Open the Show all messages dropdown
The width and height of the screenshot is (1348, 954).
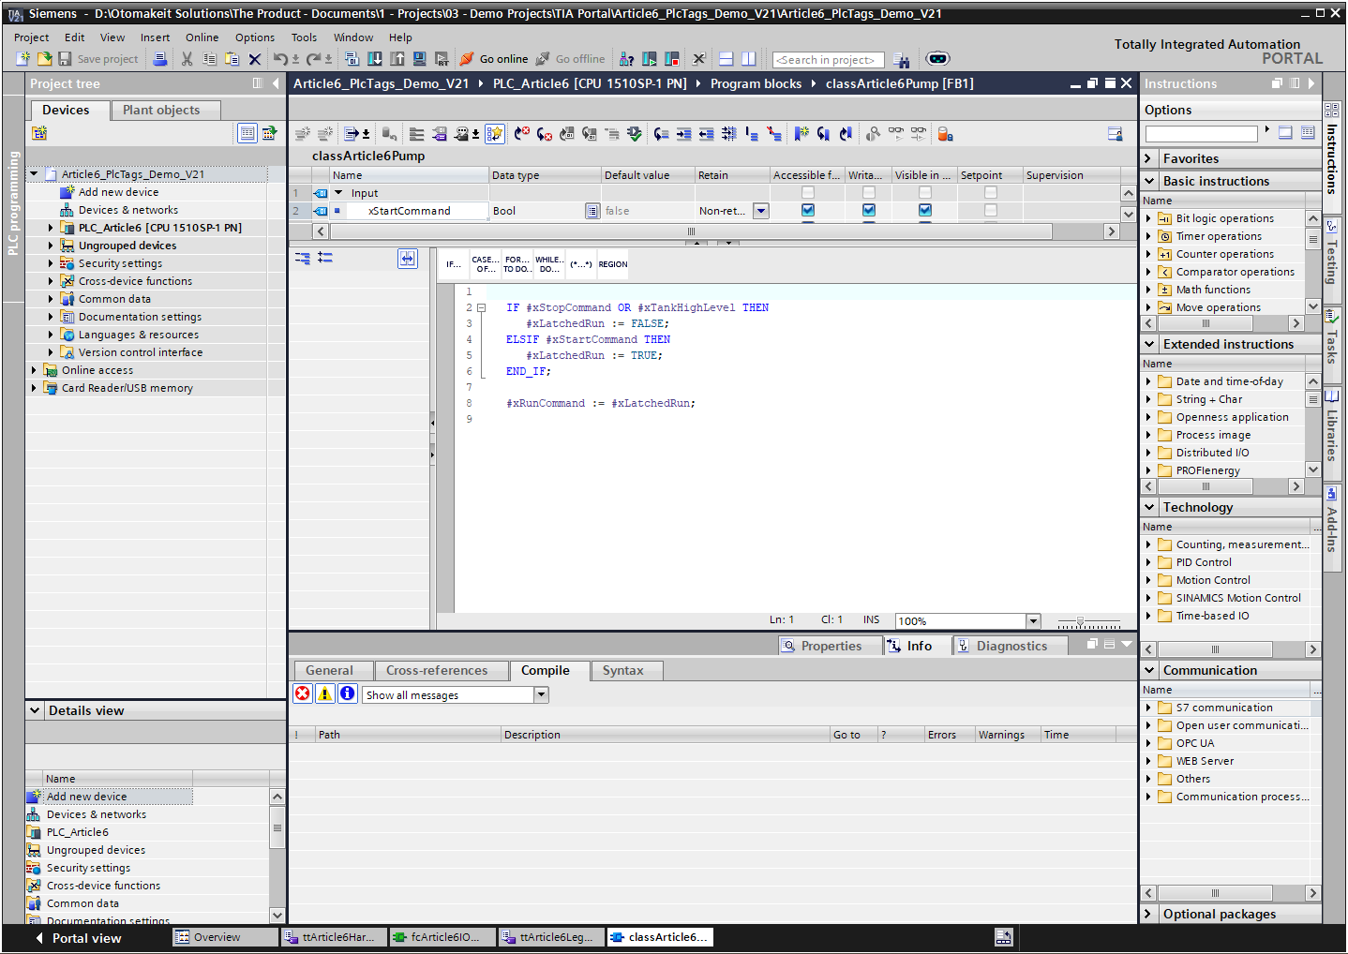(x=541, y=694)
